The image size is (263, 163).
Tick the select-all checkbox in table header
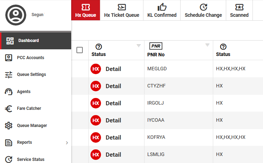pos(80,50)
